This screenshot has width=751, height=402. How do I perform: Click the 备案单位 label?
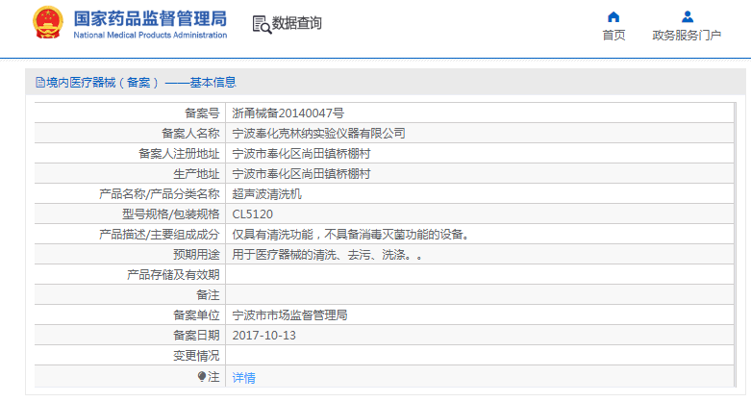(196, 315)
